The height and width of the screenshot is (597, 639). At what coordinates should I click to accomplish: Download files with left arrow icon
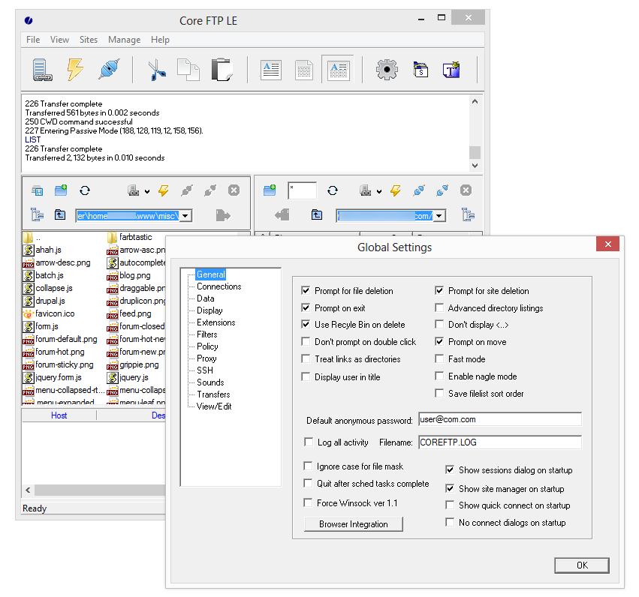282,214
